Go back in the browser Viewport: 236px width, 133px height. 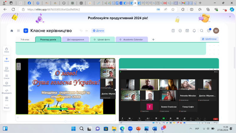pyautogui.click(x=5, y=9)
